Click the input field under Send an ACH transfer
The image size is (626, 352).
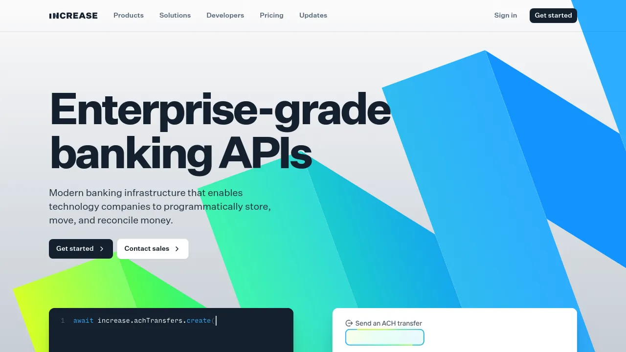coord(385,337)
